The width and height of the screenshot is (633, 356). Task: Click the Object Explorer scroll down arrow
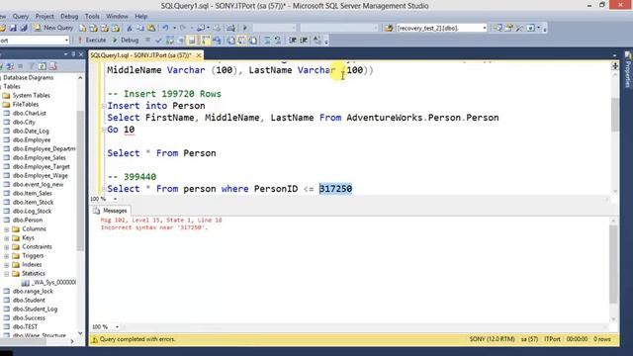[x=80, y=333]
